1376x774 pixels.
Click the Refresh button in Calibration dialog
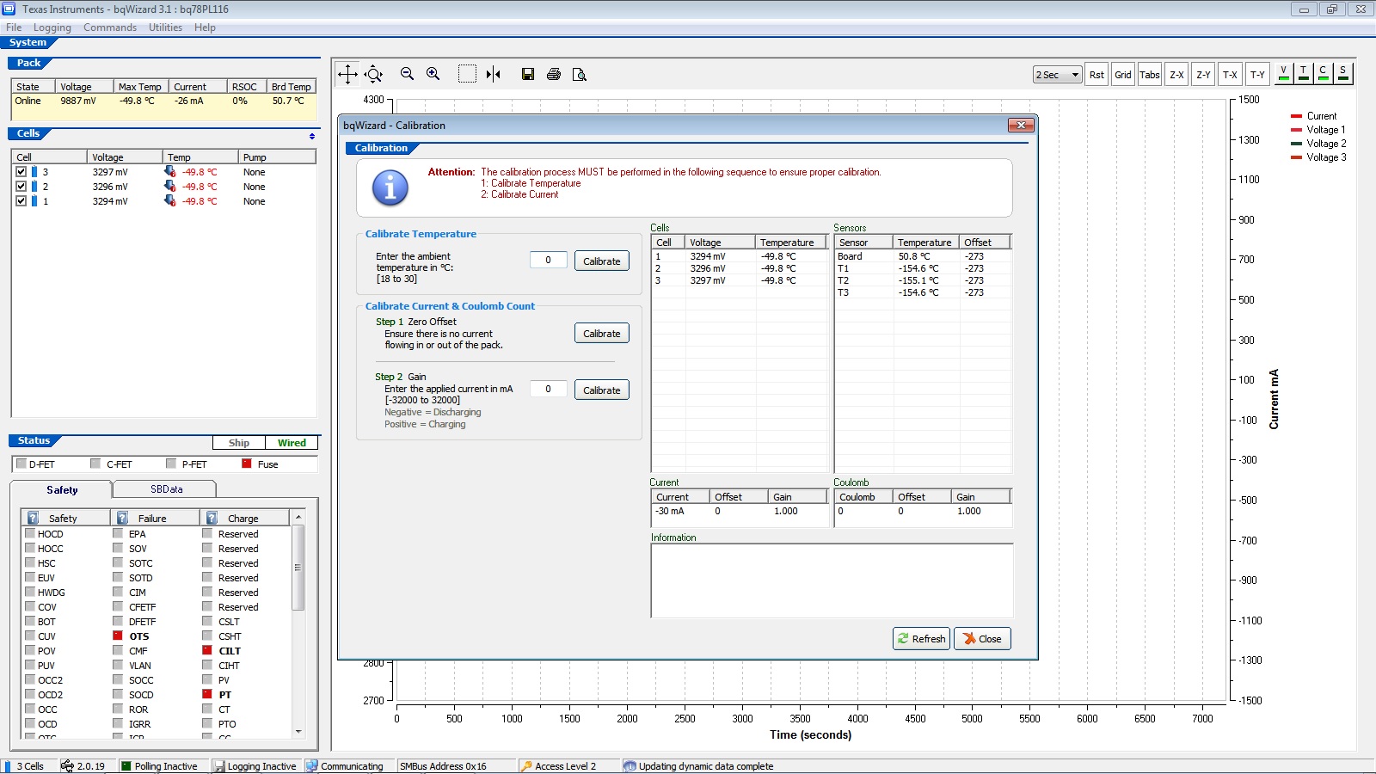coord(921,639)
